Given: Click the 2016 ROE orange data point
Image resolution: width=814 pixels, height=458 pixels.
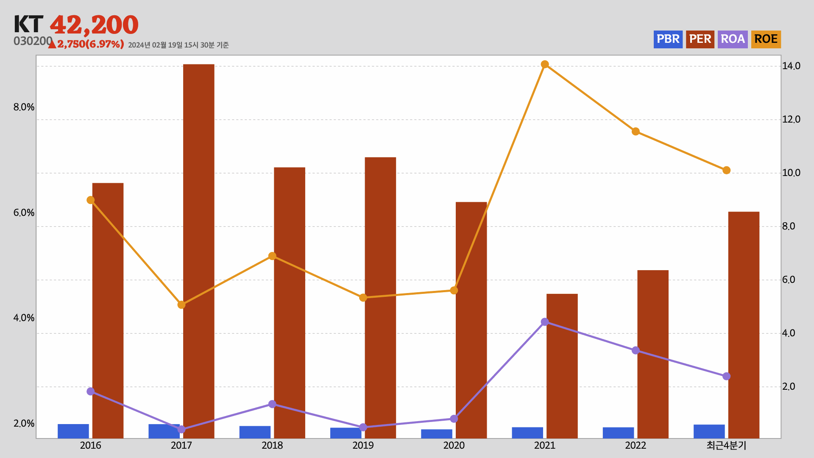Looking at the screenshot, I should (x=90, y=200).
